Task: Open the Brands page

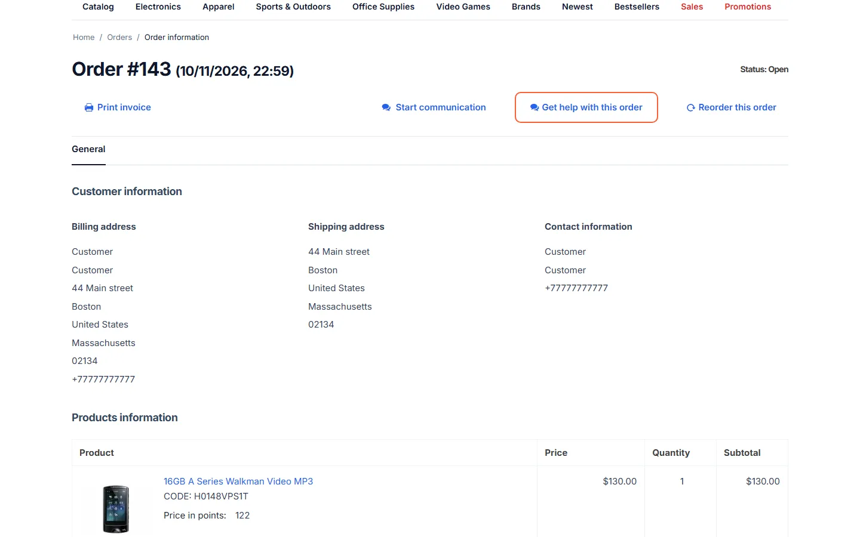Action: pos(526,7)
